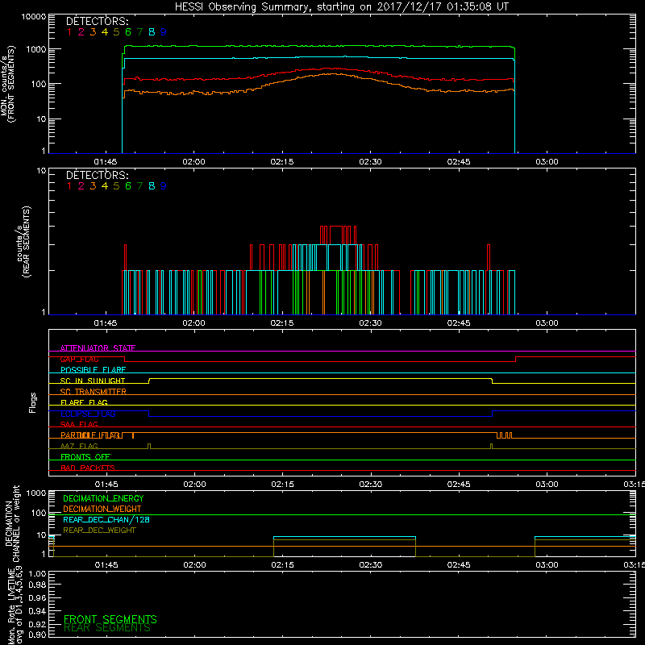Click the DECIMATION CHANNEL or weight axis title

(12, 523)
